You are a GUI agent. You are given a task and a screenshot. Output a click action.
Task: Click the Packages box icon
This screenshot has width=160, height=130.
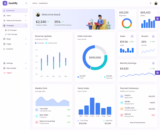coord(4,26)
